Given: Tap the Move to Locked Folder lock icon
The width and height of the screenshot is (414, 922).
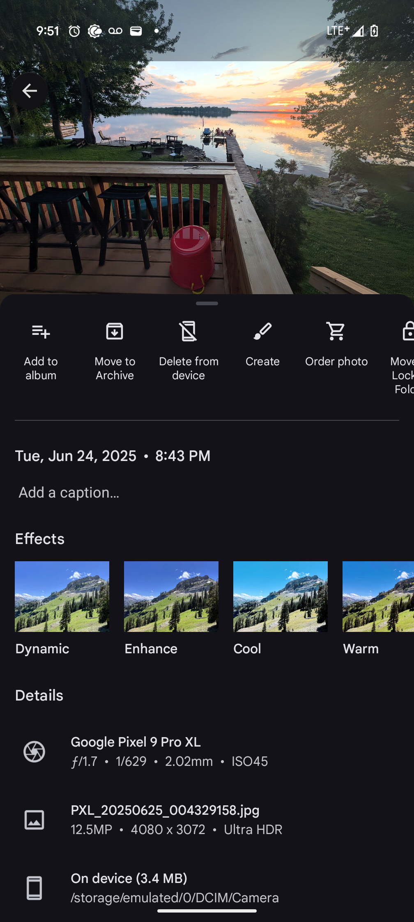Looking at the screenshot, I should point(407,332).
